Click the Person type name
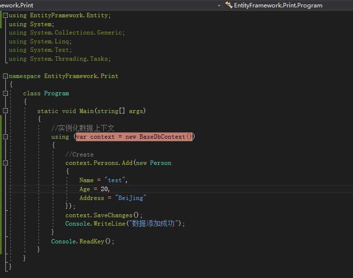The height and width of the screenshot is (278, 353). coord(160,163)
